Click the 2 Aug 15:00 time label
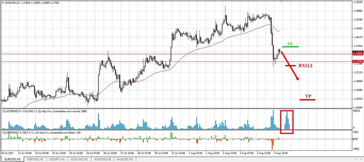Viewport: 364px width, 162px height. click(229, 153)
